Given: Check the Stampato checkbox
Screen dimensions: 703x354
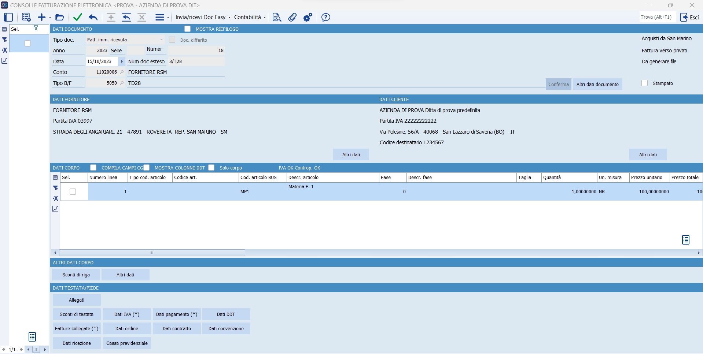Looking at the screenshot, I should coord(645,83).
